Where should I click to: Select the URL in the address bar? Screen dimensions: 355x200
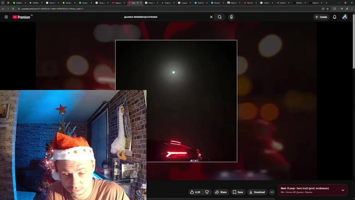(52, 9)
